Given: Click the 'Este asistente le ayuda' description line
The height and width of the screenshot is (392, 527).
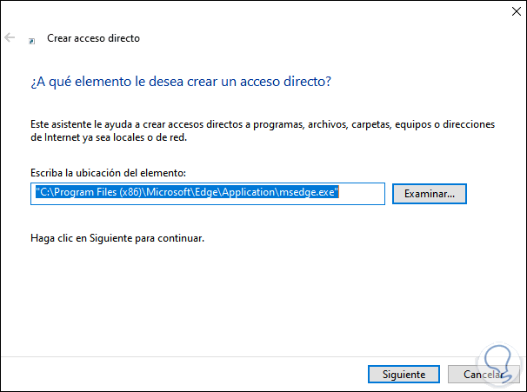Looking at the screenshot, I should [x=261, y=125].
